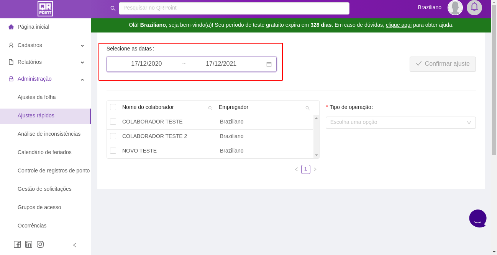
Task: Open the Instagram page icon
Action: 40,244
